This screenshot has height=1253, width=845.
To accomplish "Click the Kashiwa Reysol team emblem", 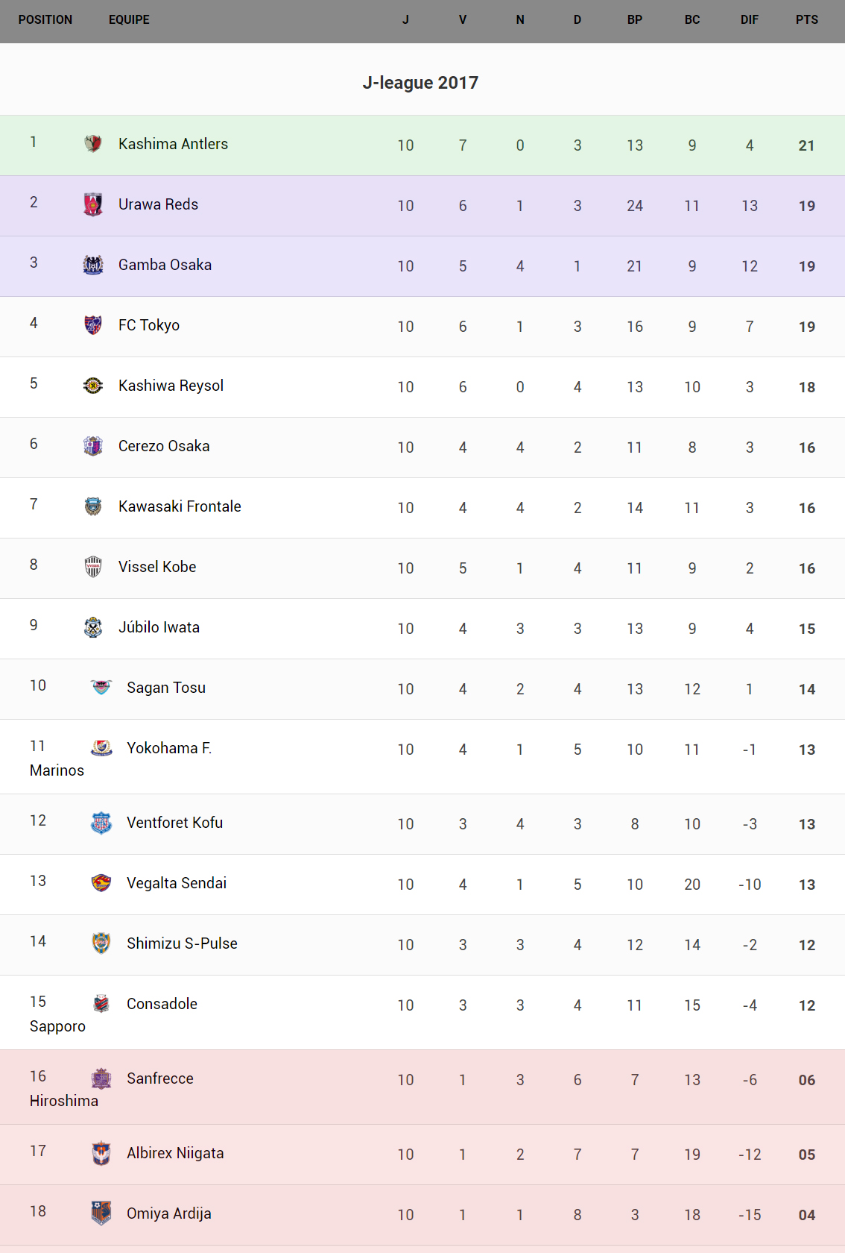I will click(x=93, y=386).
